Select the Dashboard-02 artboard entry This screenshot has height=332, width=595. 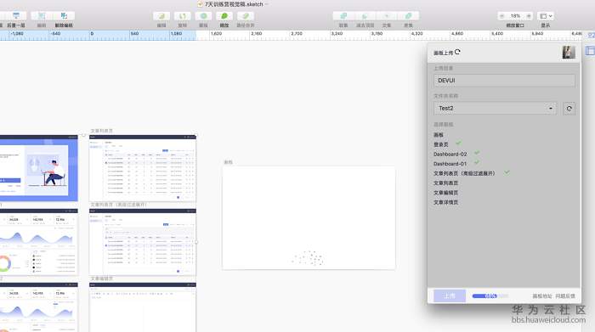450,155
